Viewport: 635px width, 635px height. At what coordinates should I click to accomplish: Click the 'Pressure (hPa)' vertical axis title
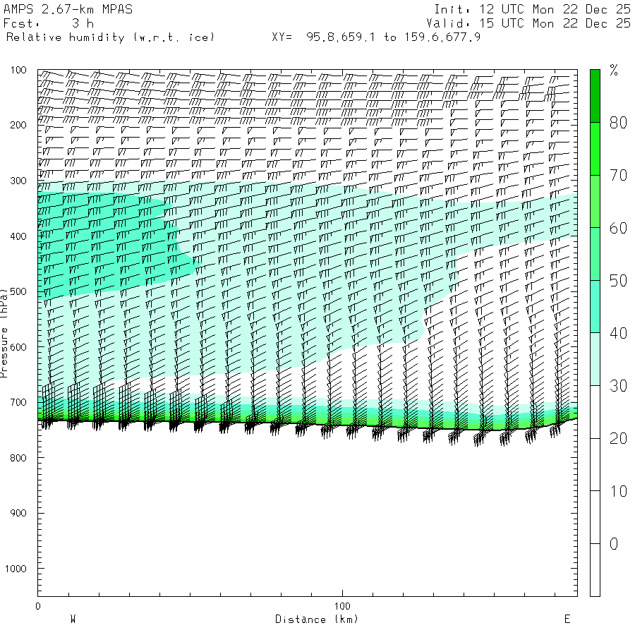pyautogui.click(x=4, y=333)
